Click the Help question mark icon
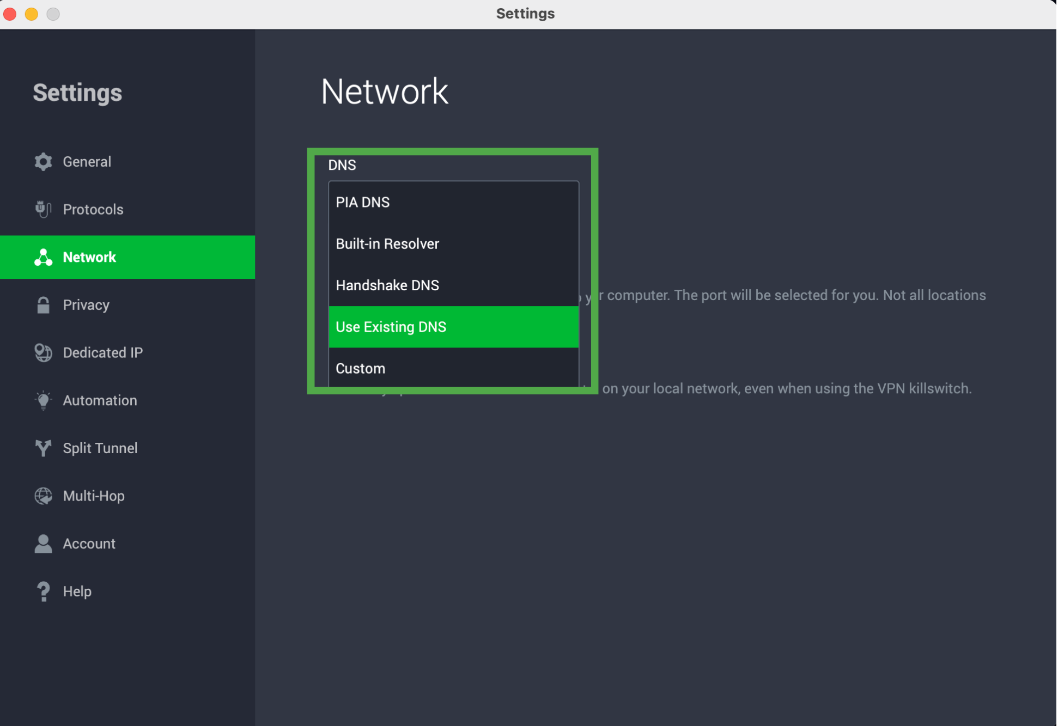The image size is (1064, 726). [43, 591]
